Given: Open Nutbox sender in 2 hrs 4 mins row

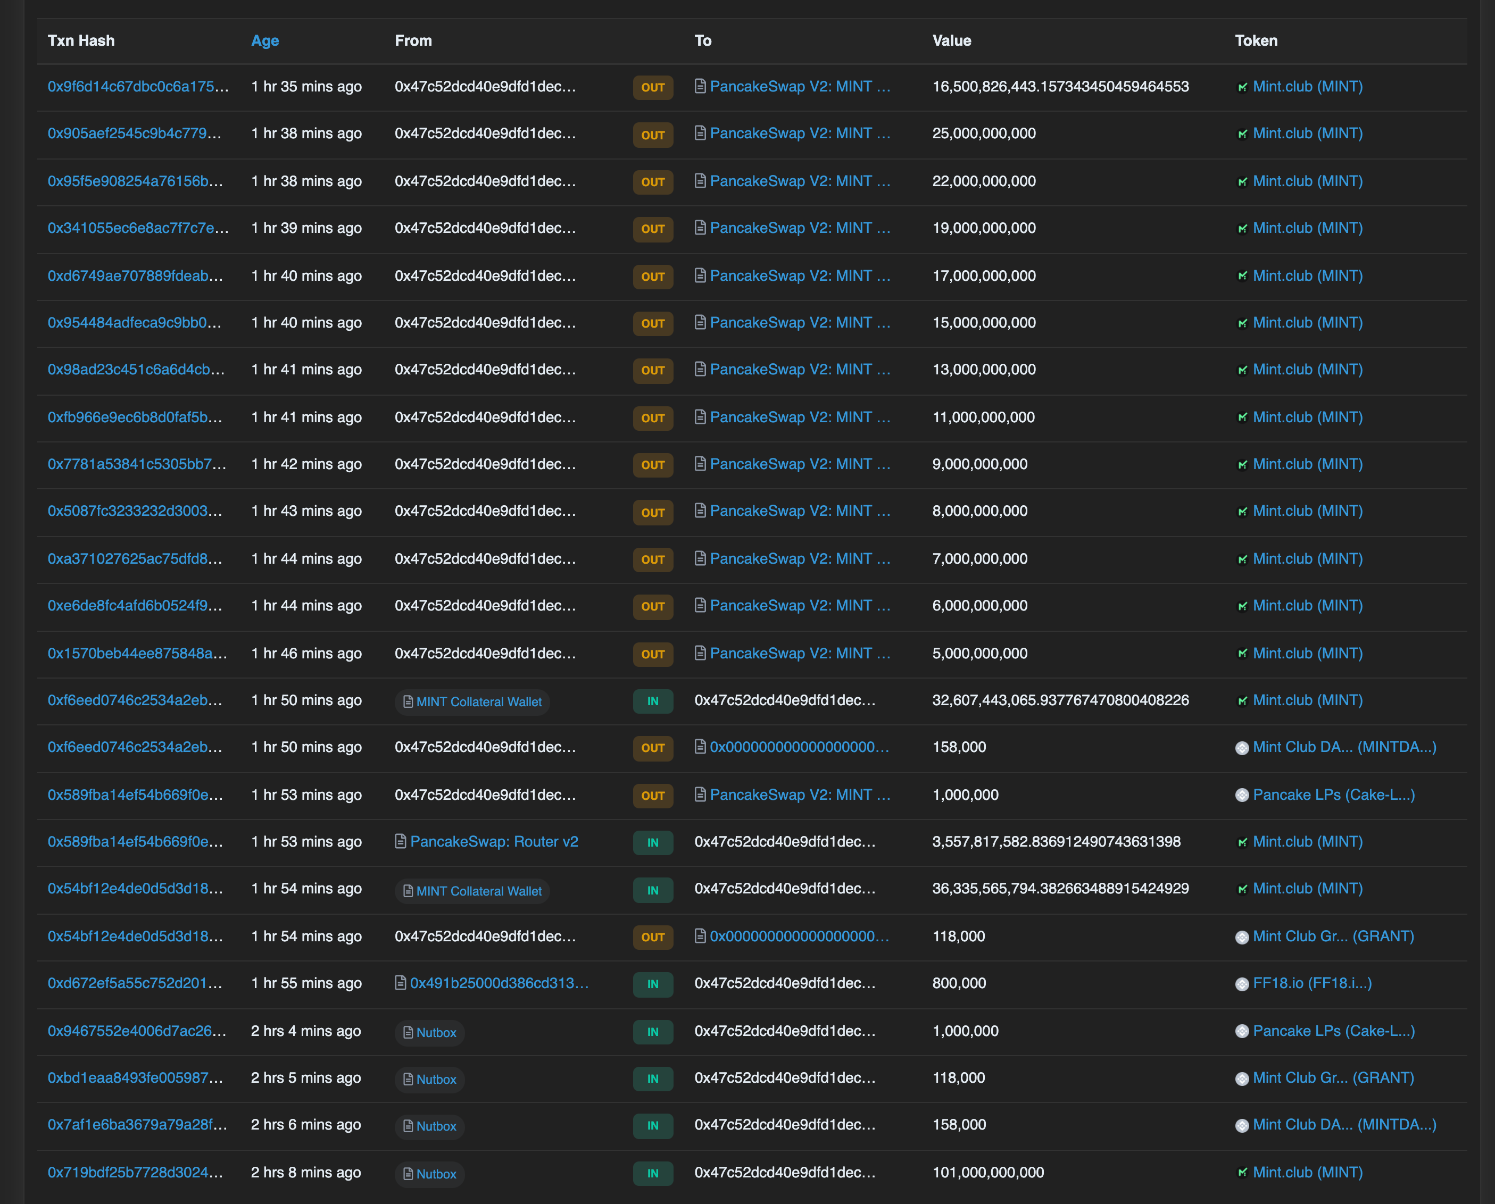Looking at the screenshot, I should 436,1033.
